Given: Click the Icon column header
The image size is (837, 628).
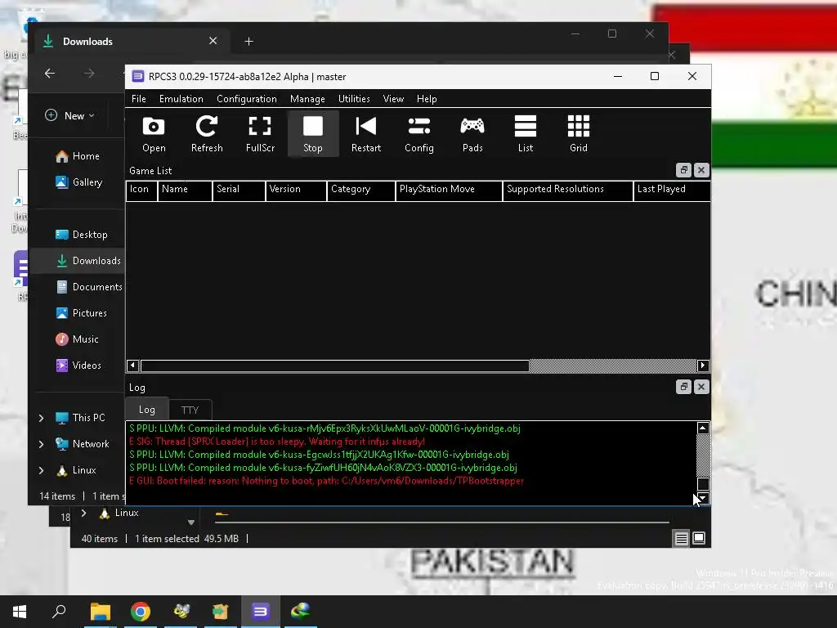Looking at the screenshot, I should click(141, 190).
